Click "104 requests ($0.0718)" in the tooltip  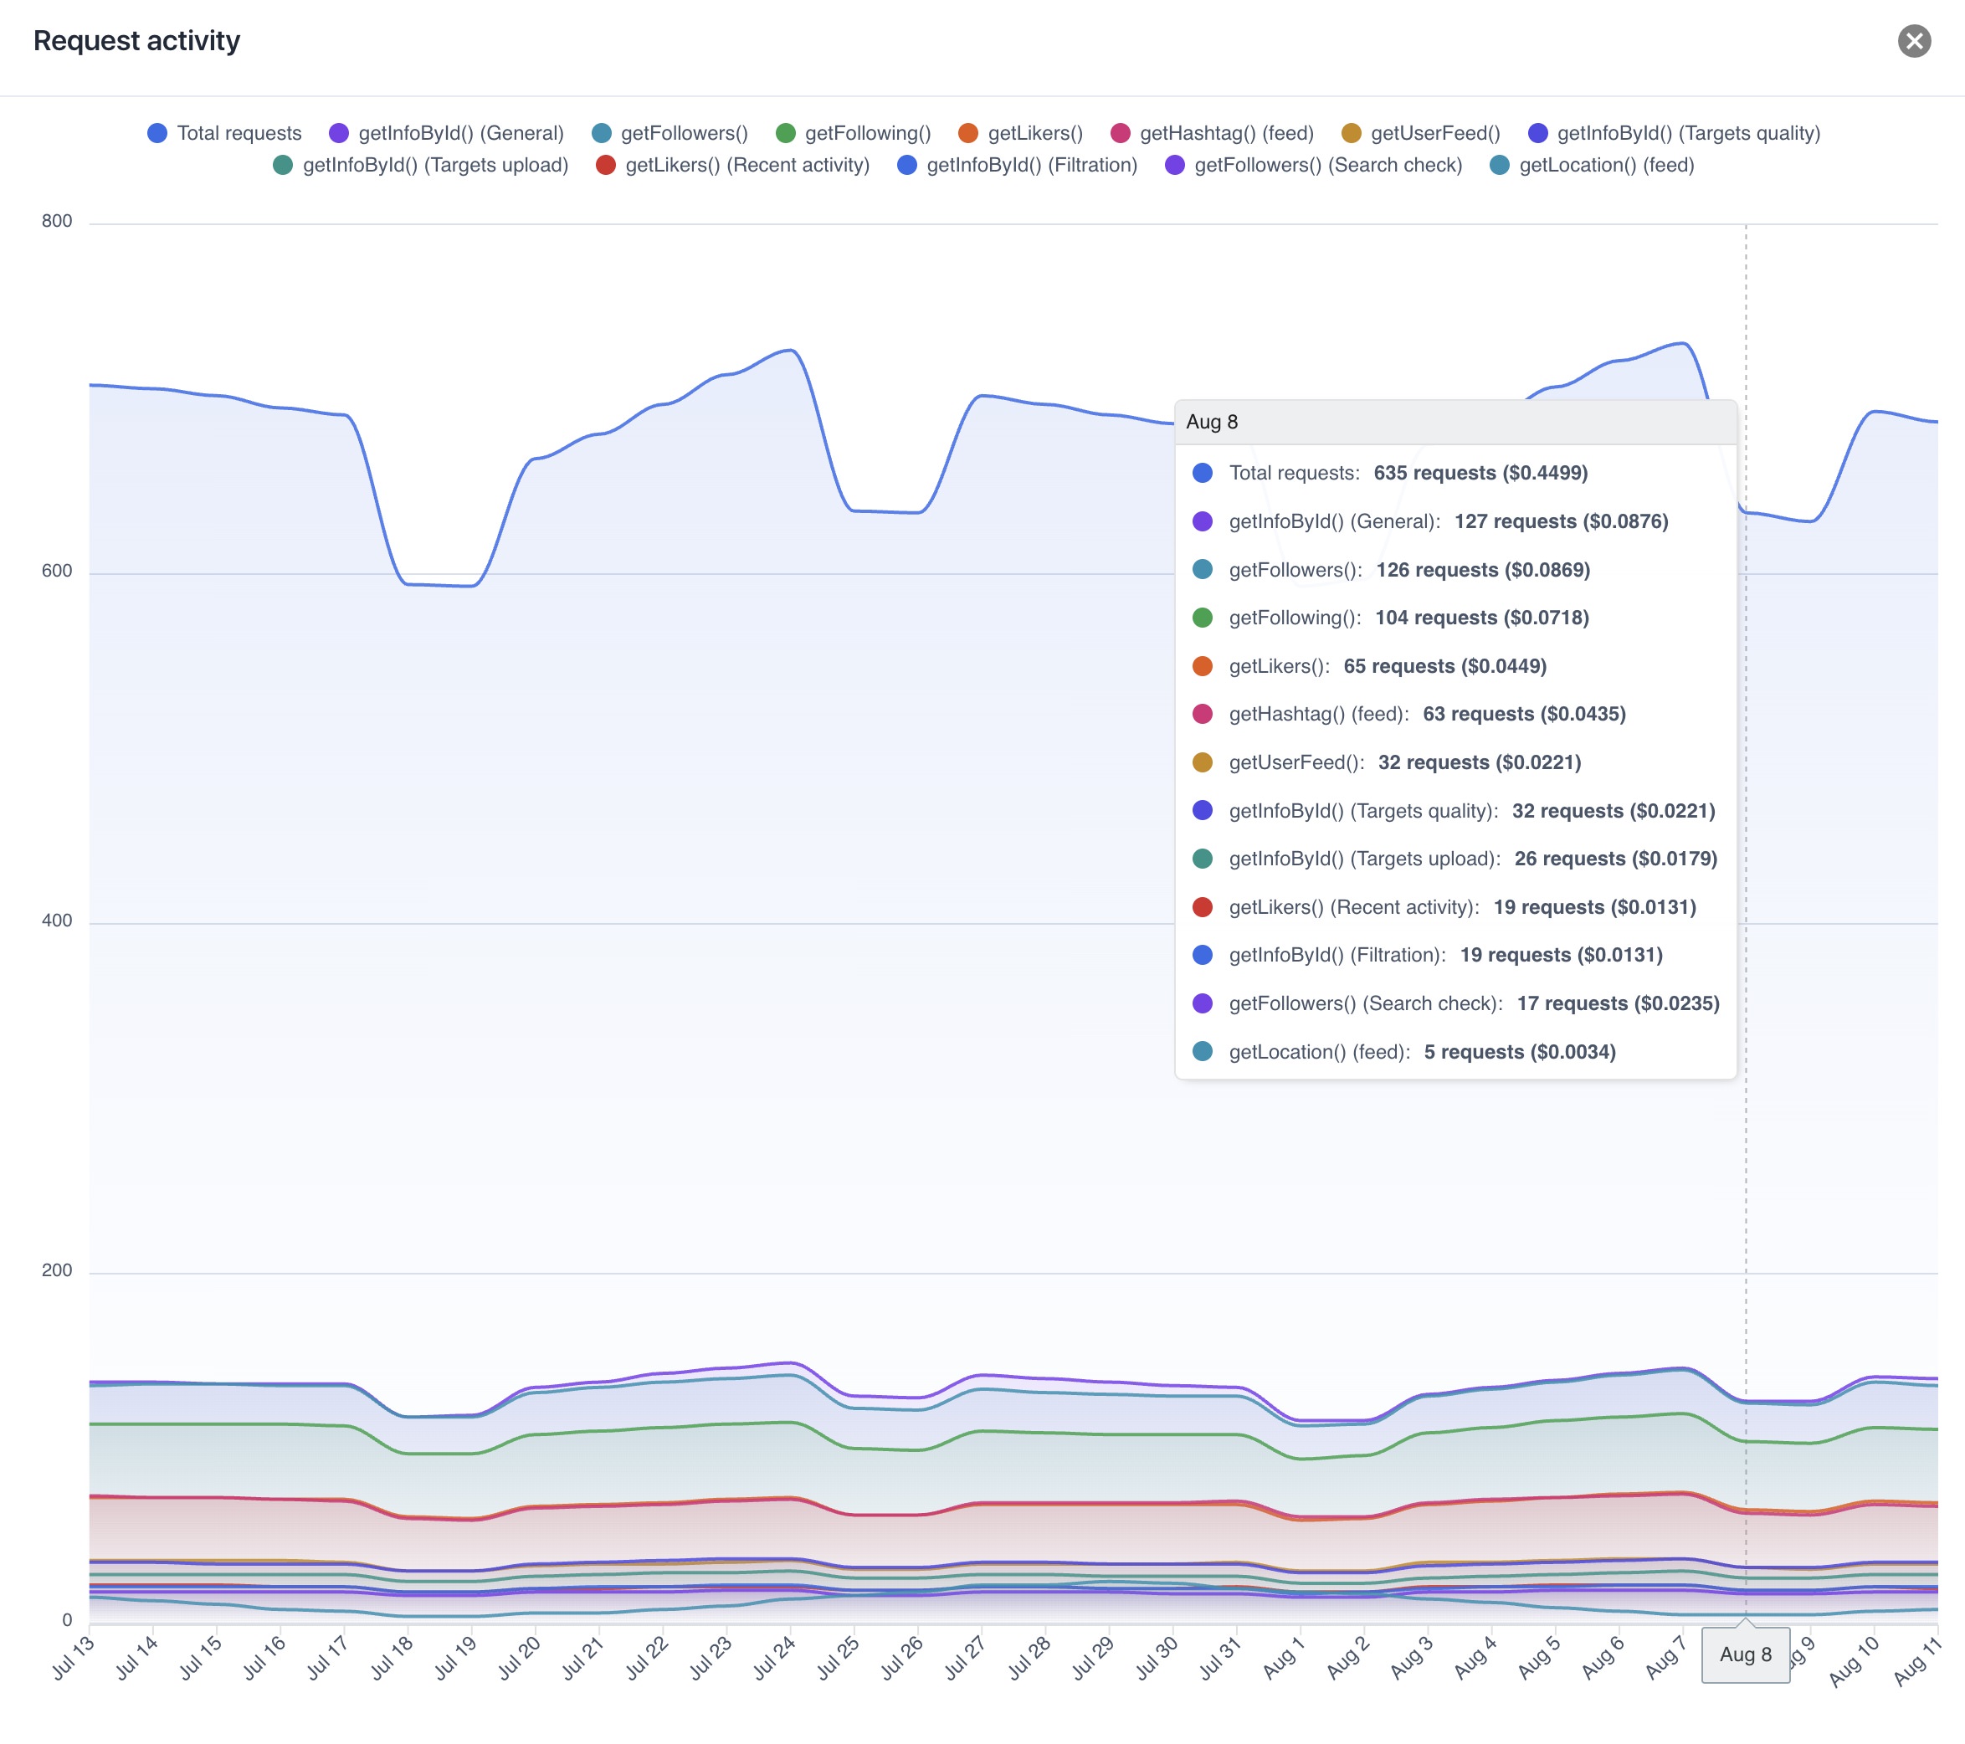point(1482,618)
